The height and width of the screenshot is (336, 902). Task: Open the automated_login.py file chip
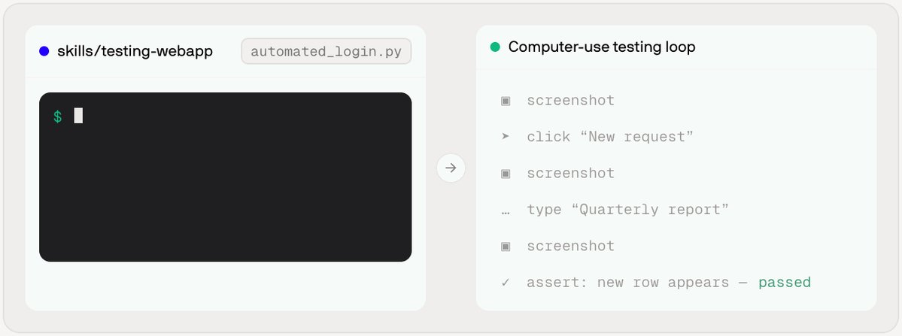pos(326,51)
